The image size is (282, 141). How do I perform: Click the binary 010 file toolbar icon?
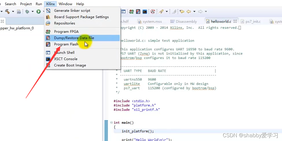tap(19, 12)
